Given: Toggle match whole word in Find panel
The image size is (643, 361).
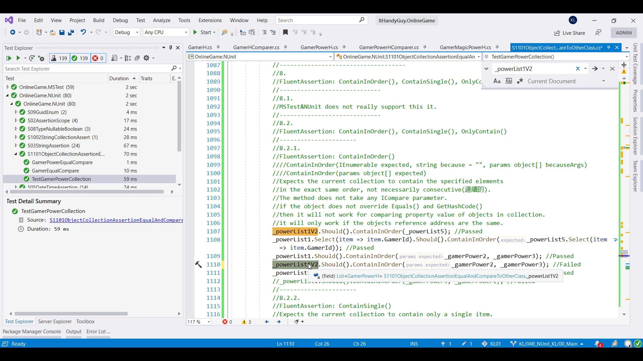Looking at the screenshot, I should point(509,81).
